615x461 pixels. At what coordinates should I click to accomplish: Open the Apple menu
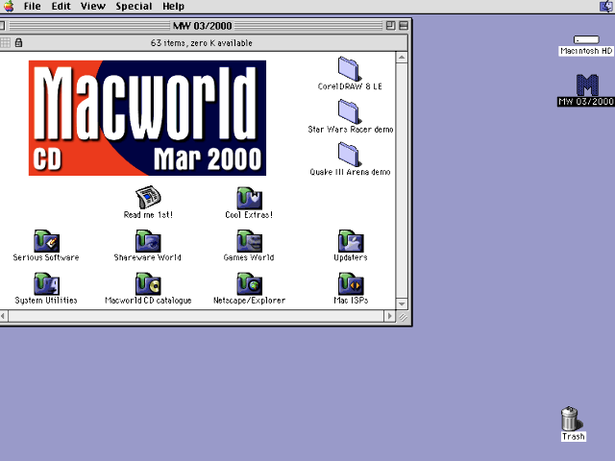9,7
